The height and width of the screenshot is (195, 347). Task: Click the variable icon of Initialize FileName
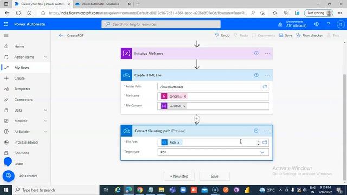(126, 53)
